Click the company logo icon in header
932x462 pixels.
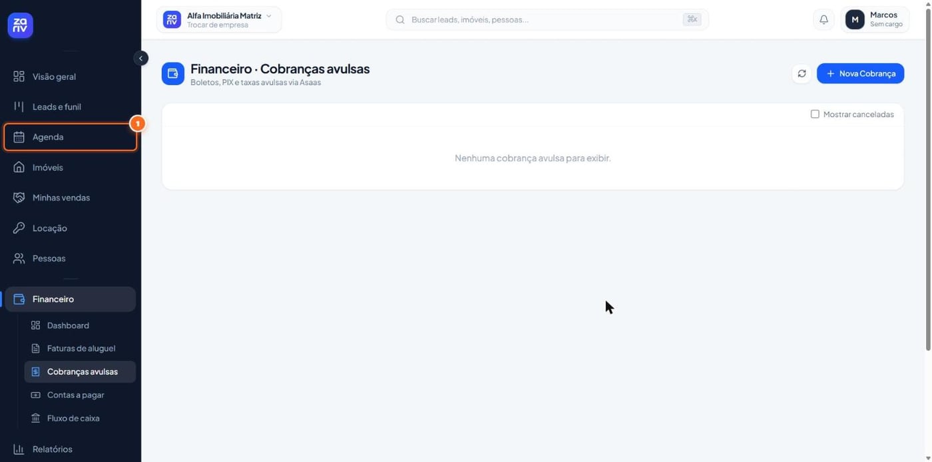coord(172,19)
